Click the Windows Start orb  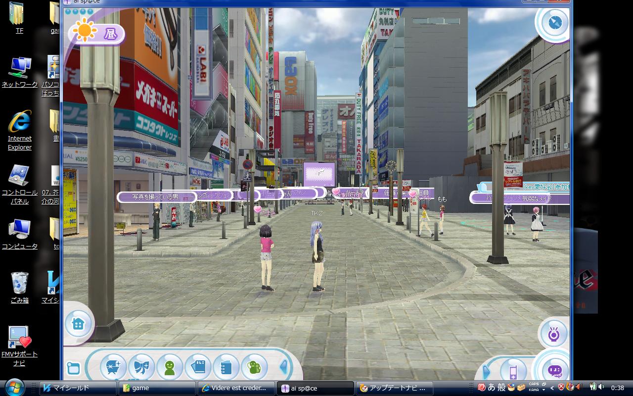13,387
